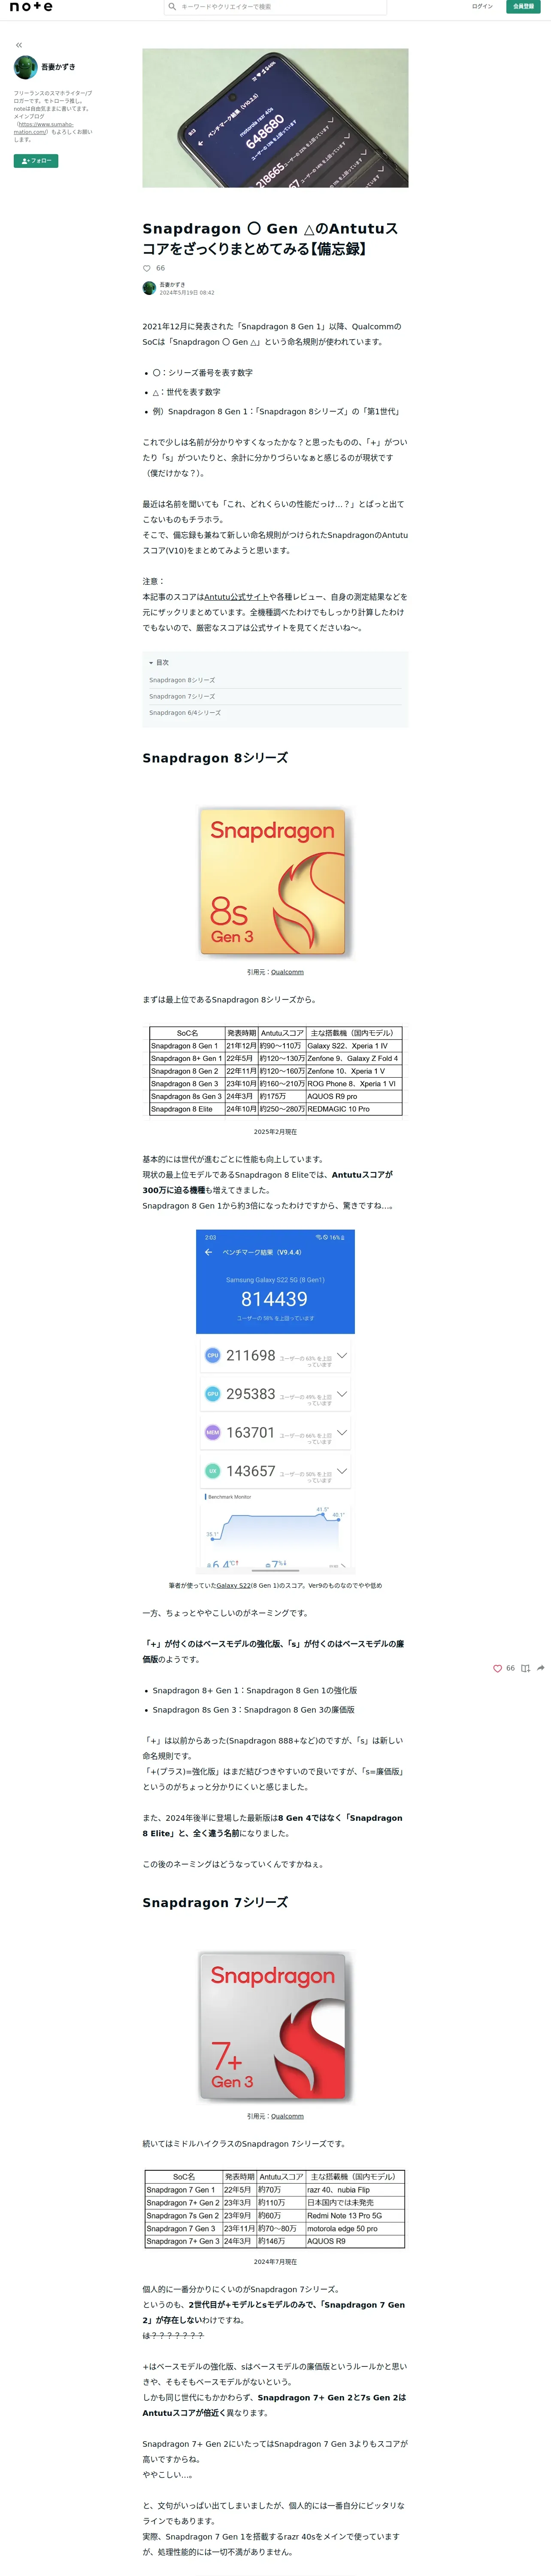Click the green 会員登録 button
Viewport: 551px width, 2576px height.
point(523,6)
